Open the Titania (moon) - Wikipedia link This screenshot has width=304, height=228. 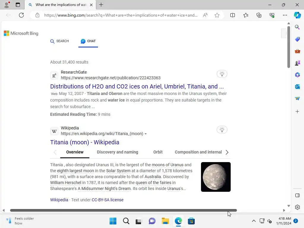click(85, 142)
